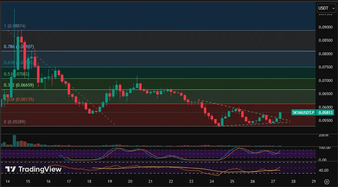Select the 0 (0.05289) Fibonacci label
The width and height of the screenshot is (338, 187).
[x=14, y=122]
